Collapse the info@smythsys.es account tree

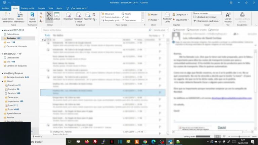pyautogui.click(x=2, y=73)
